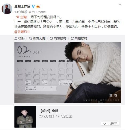
Task: Click the magnifier icon for large view
Action: 30,39
